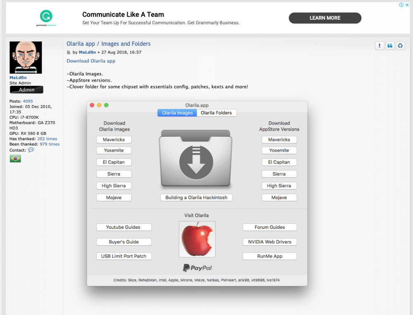Click the 'Download Olarila Images' heading
Image resolution: width=413 pixels, height=315 pixels.
click(114, 126)
